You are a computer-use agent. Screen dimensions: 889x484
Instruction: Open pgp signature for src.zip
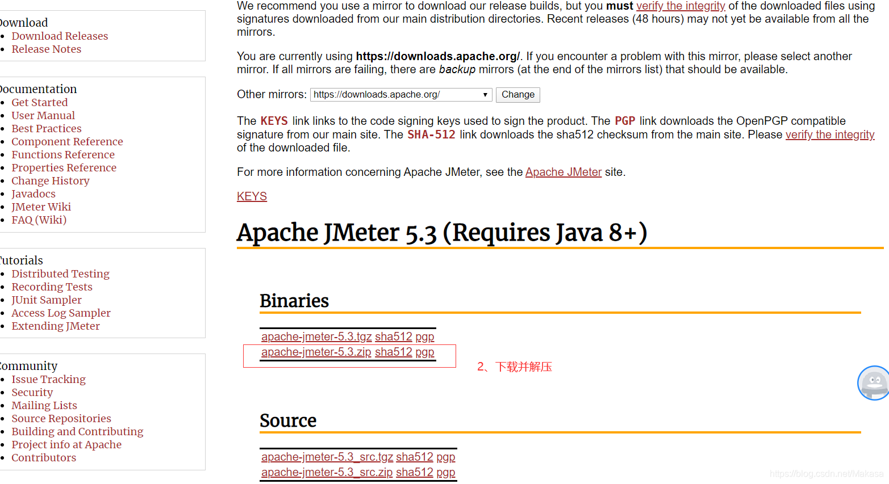coord(446,472)
